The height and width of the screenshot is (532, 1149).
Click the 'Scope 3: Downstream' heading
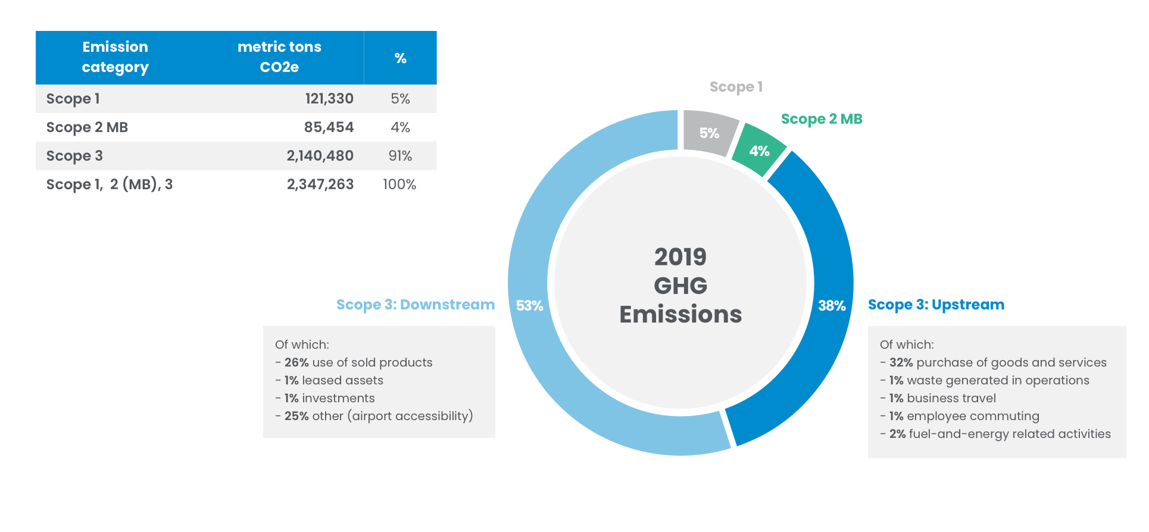click(x=416, y=305)
